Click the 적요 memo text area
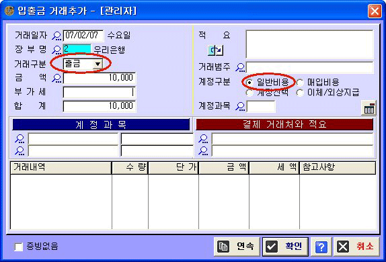386x262 pixels. tap(310, 44)
